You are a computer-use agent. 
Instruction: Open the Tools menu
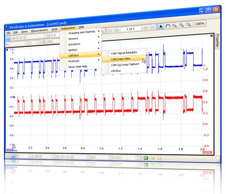[x=54, y=29]
